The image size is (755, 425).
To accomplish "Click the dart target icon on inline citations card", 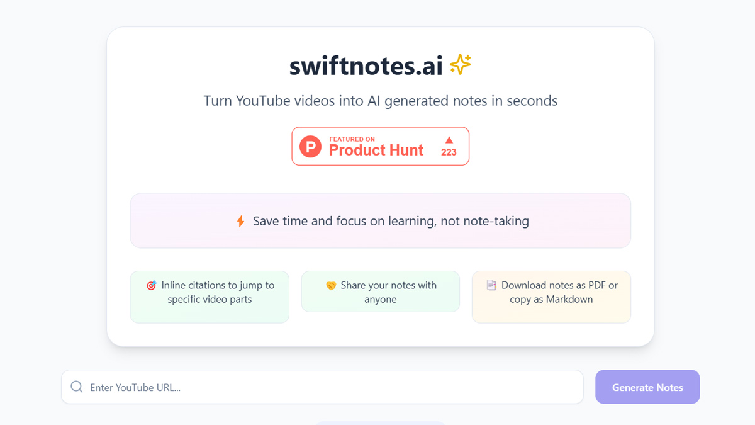I will click(x=151, y=285).
